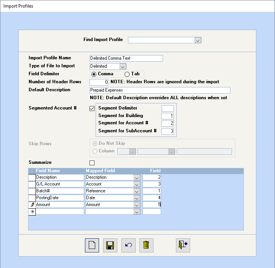Viewport: 275px width, 268px height.
Task: Click the Mapped Field value 'Date'
Action: click(91, 198)
